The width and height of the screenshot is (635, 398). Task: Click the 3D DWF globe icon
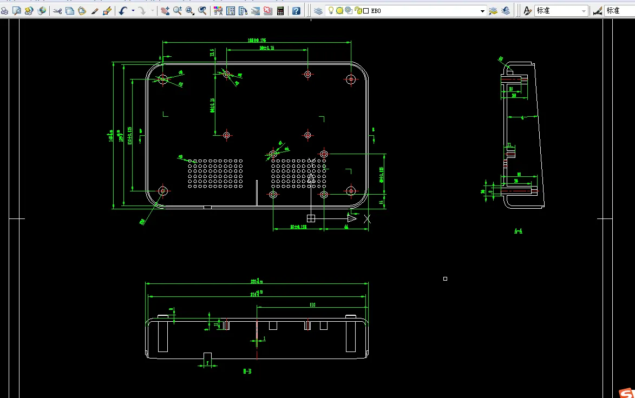(x=42, y=11)
